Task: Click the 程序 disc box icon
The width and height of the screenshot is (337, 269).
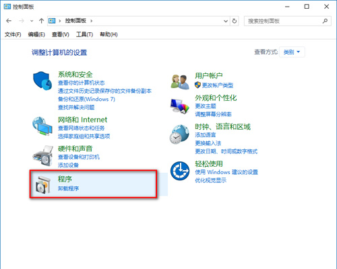Action: click(43, 185)
